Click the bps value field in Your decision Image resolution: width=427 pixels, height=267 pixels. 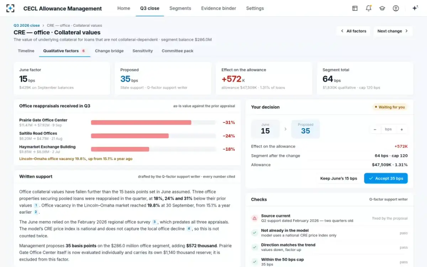pos(388,129)
